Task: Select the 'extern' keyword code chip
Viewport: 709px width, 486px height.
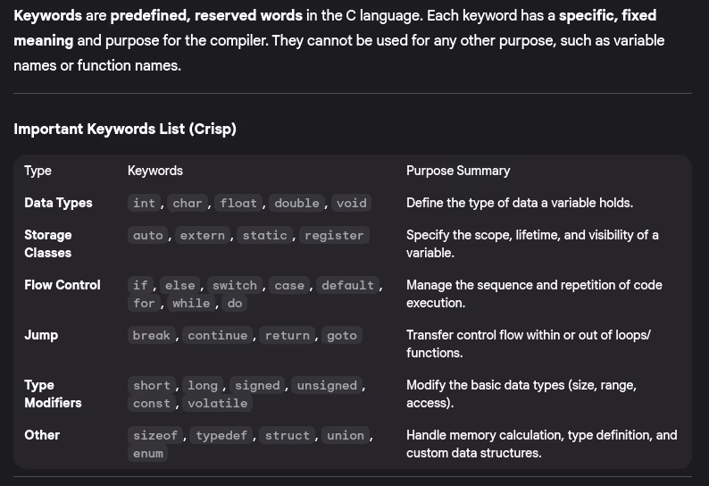Action: (x=202, y=235)
